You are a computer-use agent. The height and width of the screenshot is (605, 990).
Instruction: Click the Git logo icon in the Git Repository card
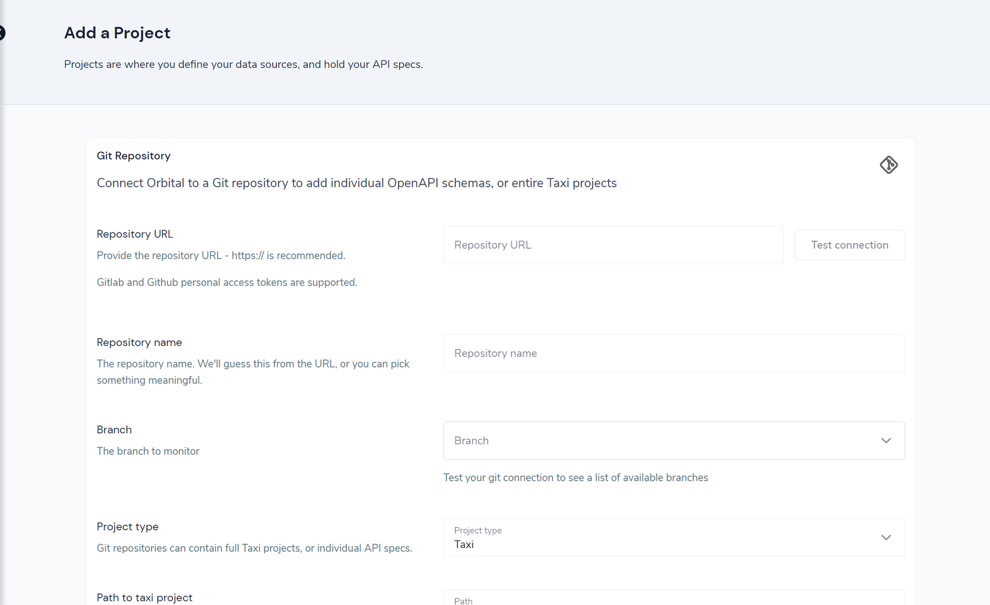coord(889,165)
